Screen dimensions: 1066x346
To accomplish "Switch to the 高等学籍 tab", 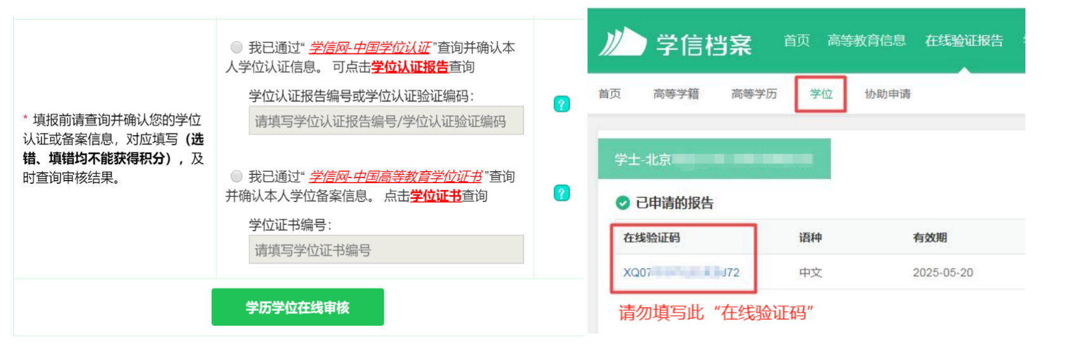I will tap(676, 94).
